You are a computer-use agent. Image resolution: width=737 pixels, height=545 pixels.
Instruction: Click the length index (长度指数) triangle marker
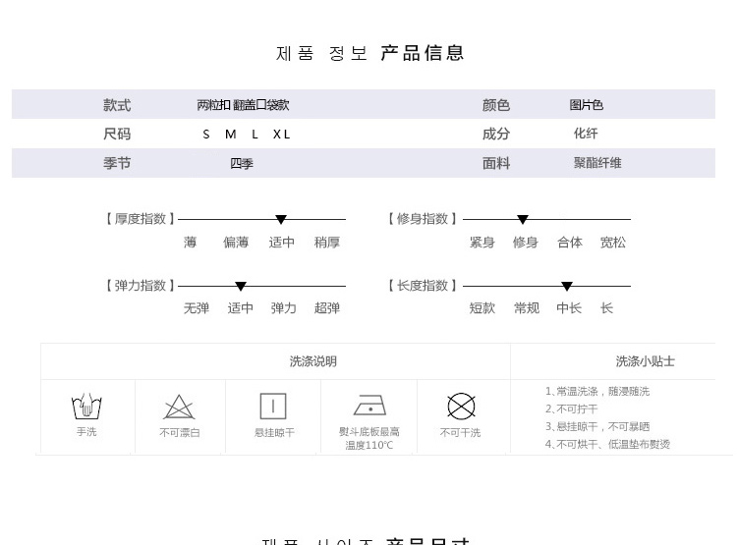pos(567,287)
